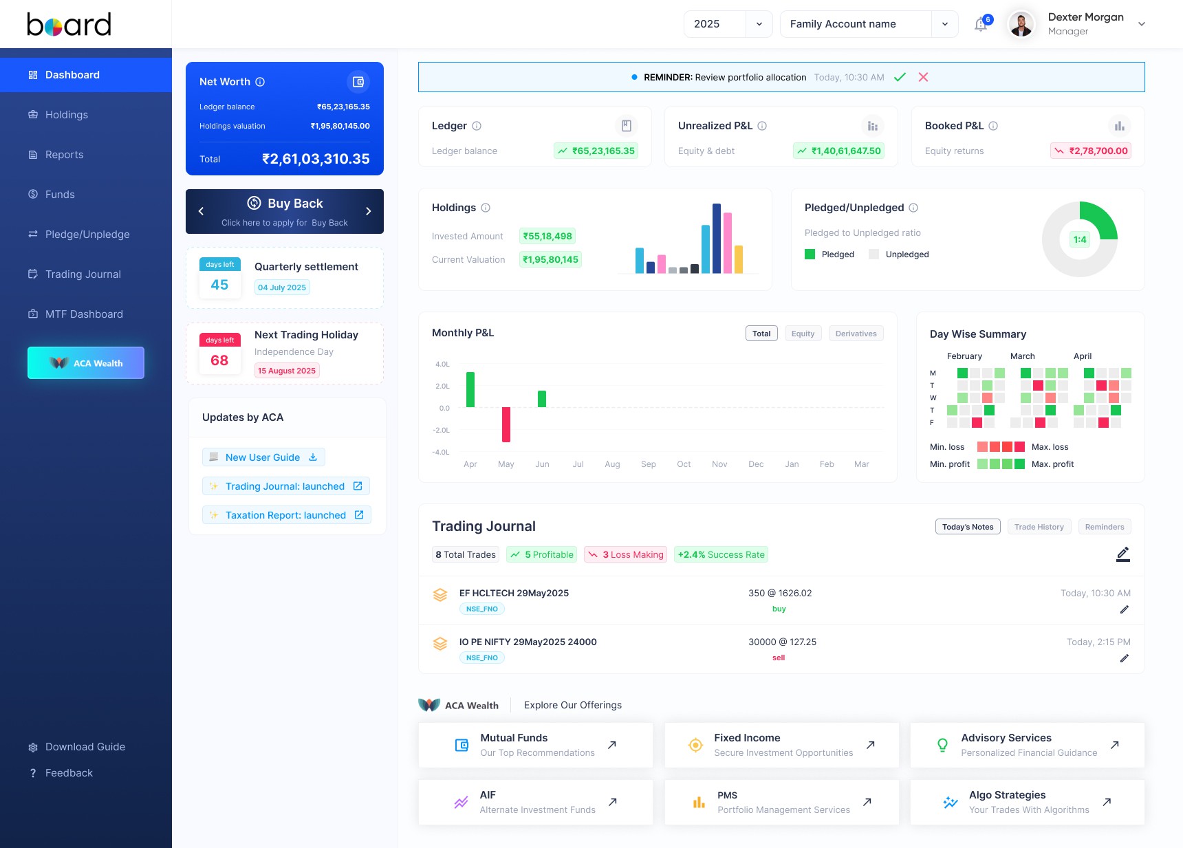The height and width of the screenshot is (848, 1183).
Task: Click the Ledger bookmark icon
Action: pos(626,126)
